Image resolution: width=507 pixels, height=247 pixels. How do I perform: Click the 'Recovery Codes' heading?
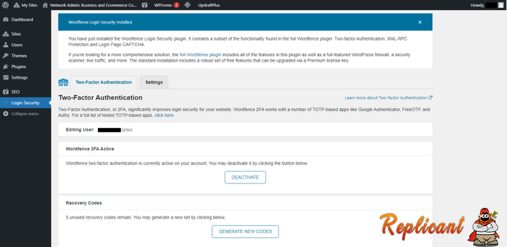[x=84, y=203]
